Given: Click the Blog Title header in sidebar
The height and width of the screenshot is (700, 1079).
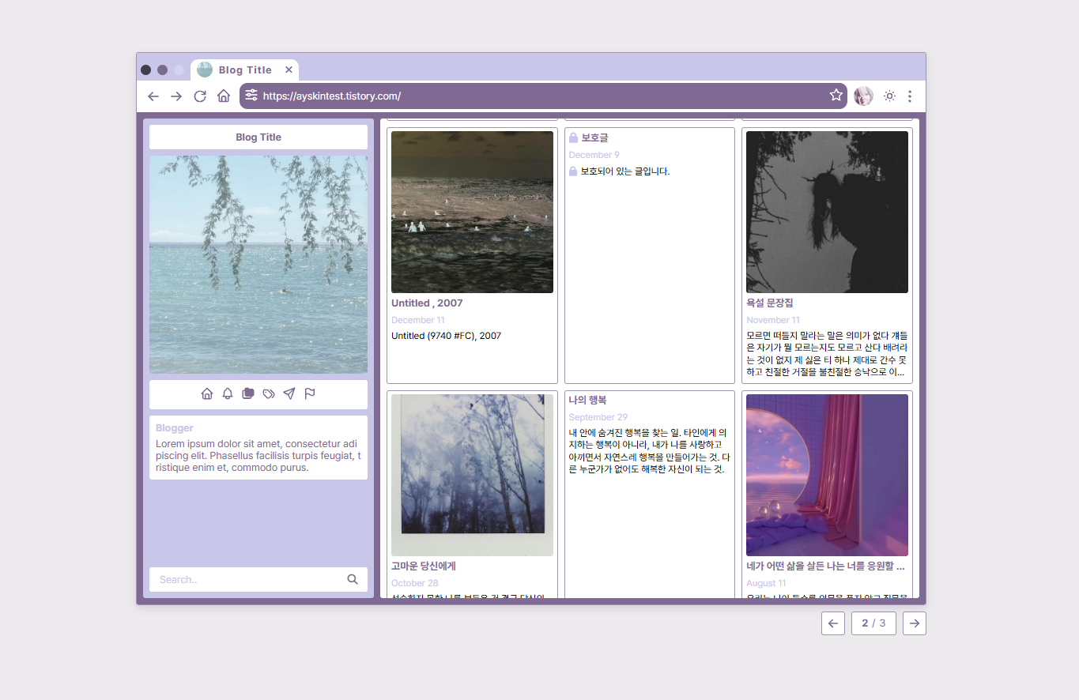Looking at the screenshot, I should tap(258, 137).
